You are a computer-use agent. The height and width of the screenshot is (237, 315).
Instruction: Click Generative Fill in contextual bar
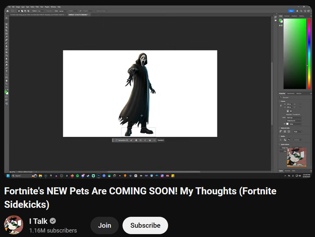point(122,140)
